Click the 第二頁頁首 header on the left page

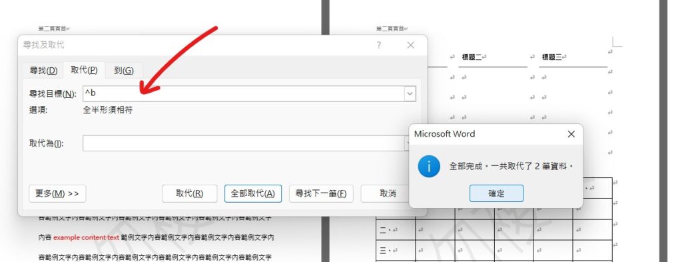52,29
